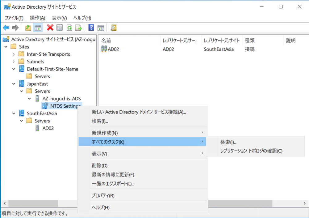Image resolution: width=309 pixels, height=218 pixels.
Task: Collapse the Servers node under SouthEastAsia
Action: pyautogui.click(x=22, y=121)
